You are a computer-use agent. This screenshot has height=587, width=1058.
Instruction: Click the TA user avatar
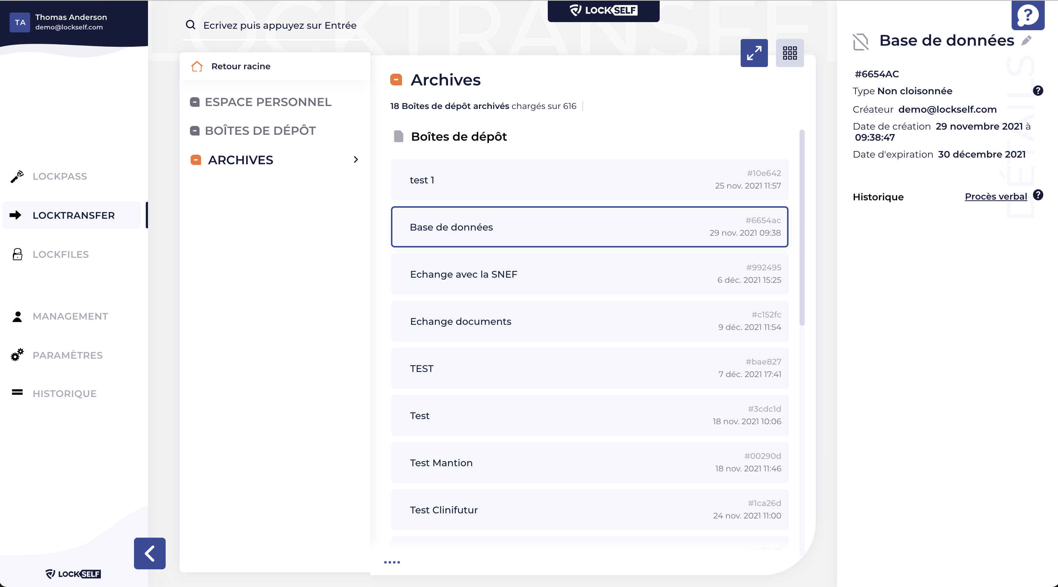click(20, 22)
